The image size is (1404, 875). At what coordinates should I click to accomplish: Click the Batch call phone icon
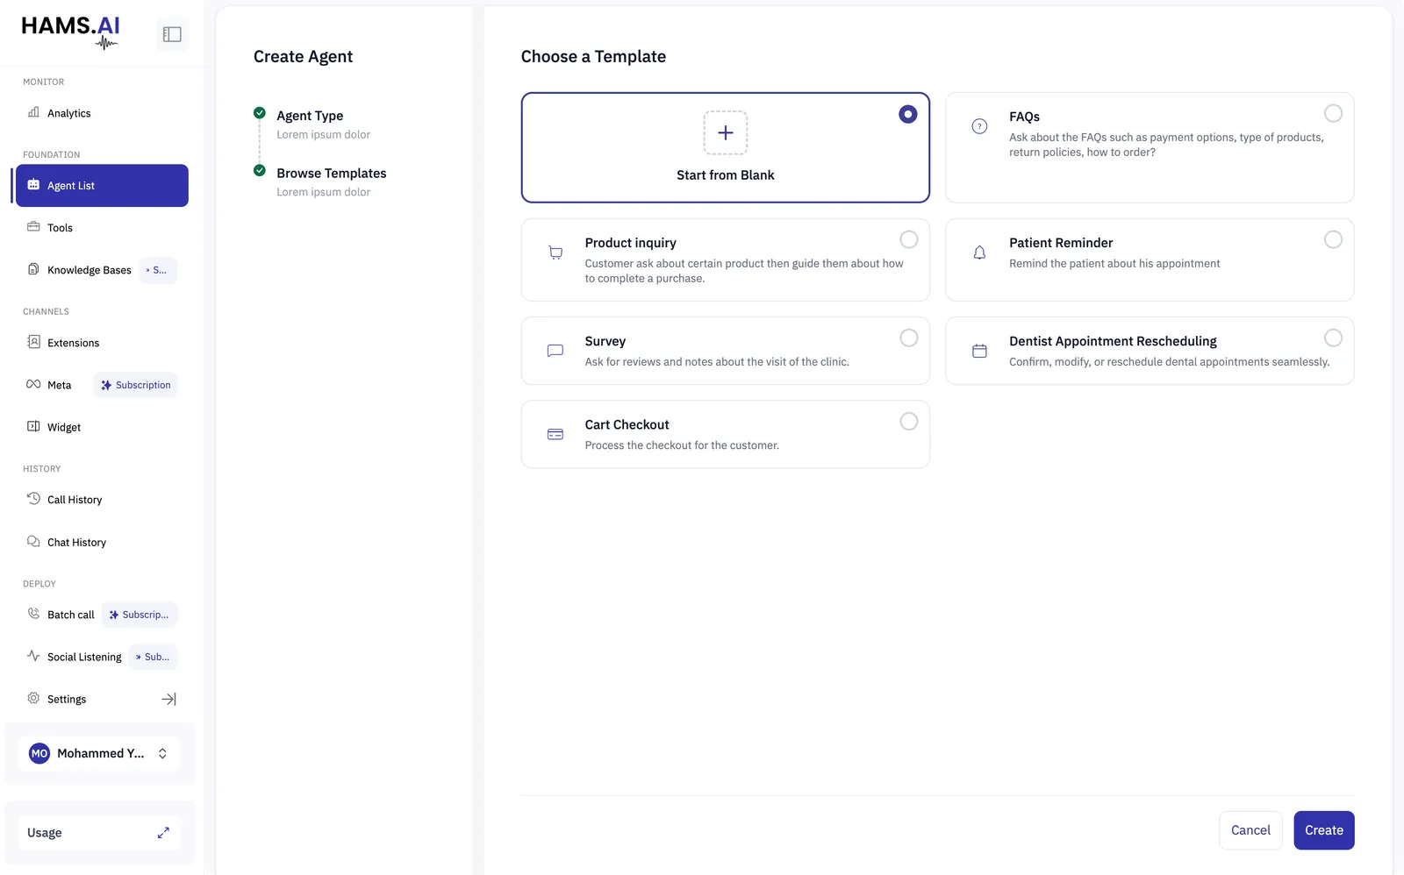33,614
